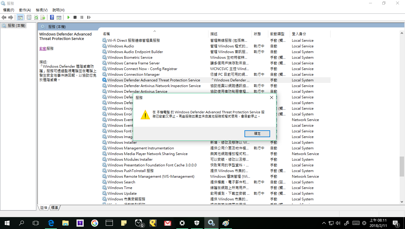Open Sticky Notes taskbar icon

pos(124,223)
